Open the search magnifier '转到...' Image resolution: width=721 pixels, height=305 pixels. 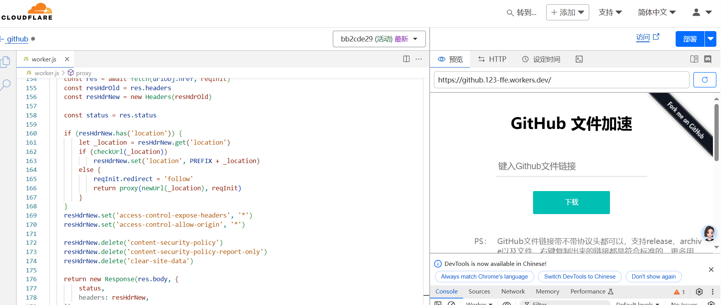coord(521,13)
